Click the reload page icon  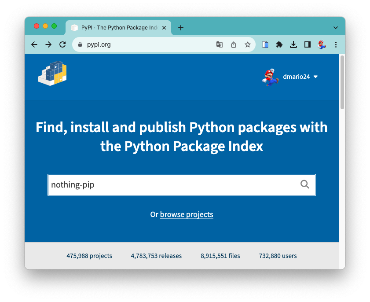[62, 44]
